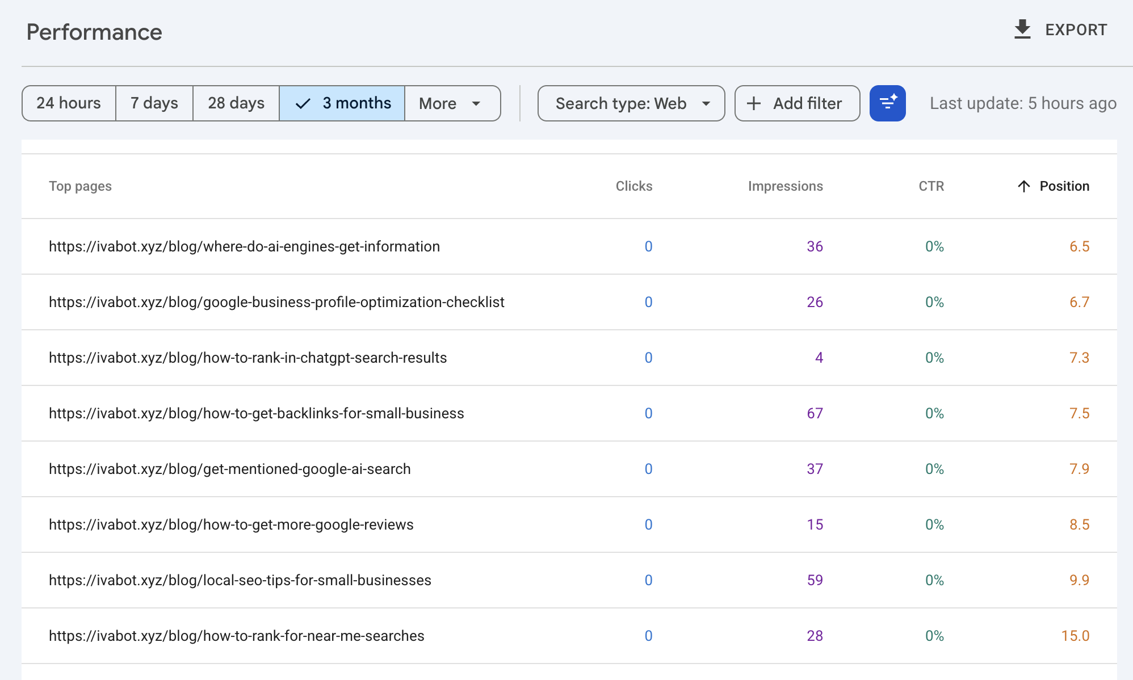Click the Add filter button label
This screenshot has height=680, width=1133.
(x=807, y=103)
